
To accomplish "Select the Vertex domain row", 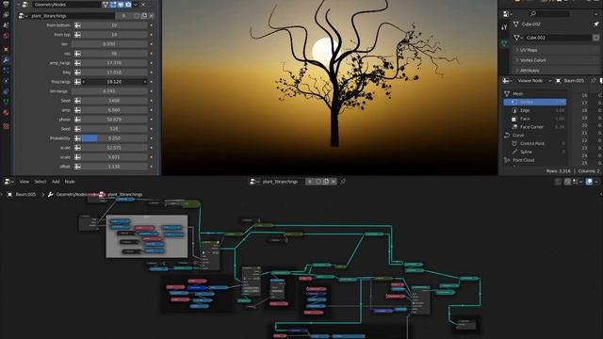I will tap(535, 102).
